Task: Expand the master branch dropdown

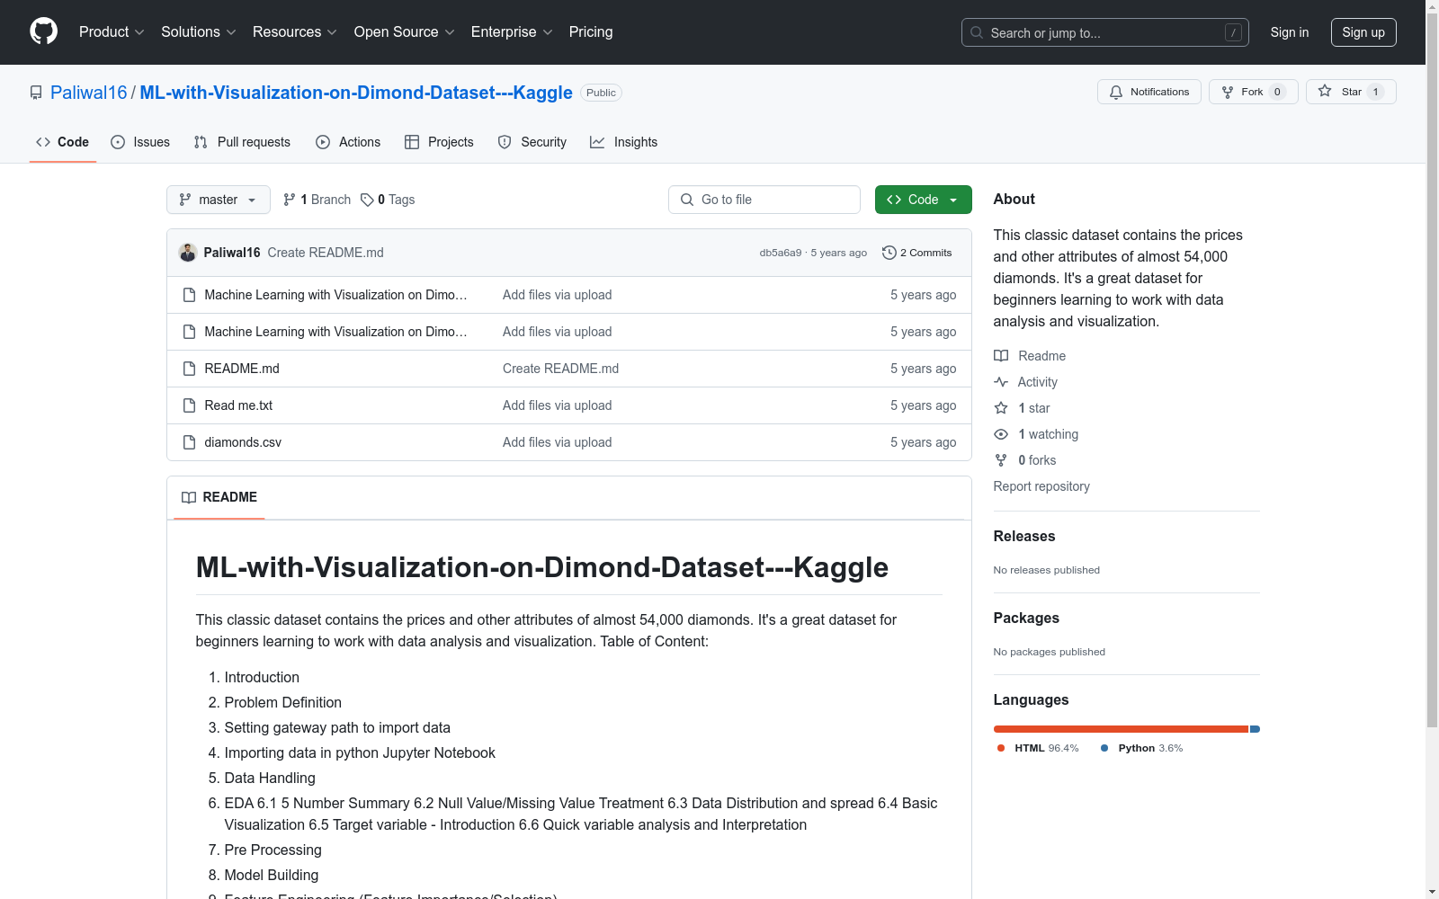Action: (218, 200)
